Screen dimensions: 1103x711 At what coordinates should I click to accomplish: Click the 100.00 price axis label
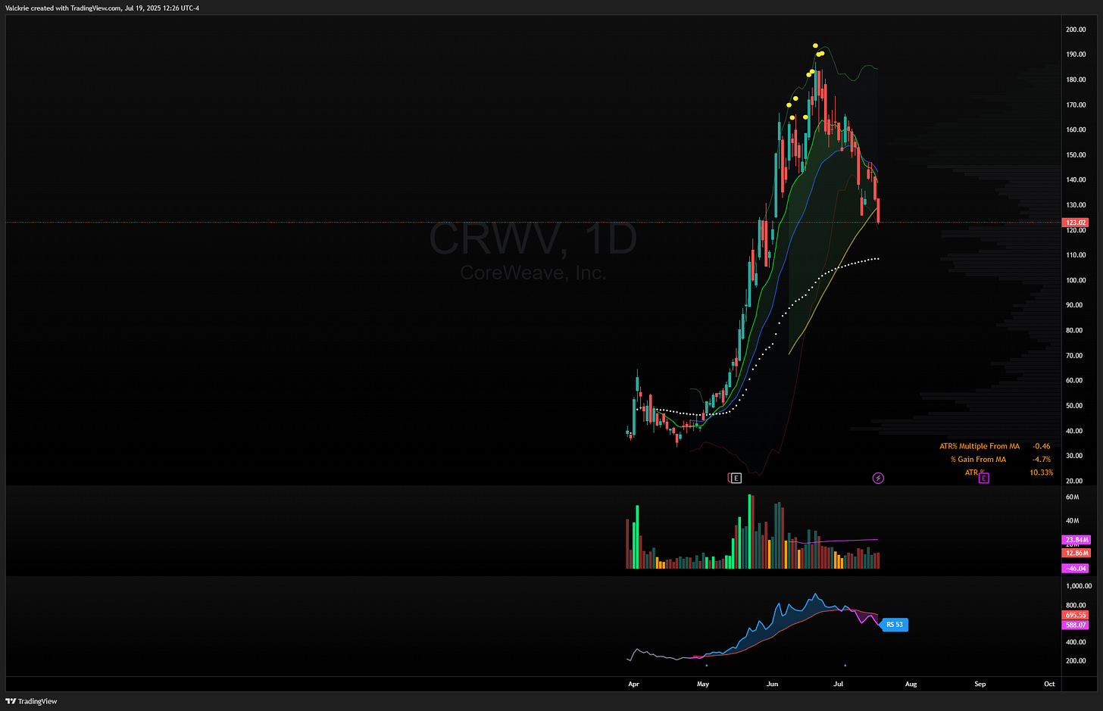tap(1076, 280)
